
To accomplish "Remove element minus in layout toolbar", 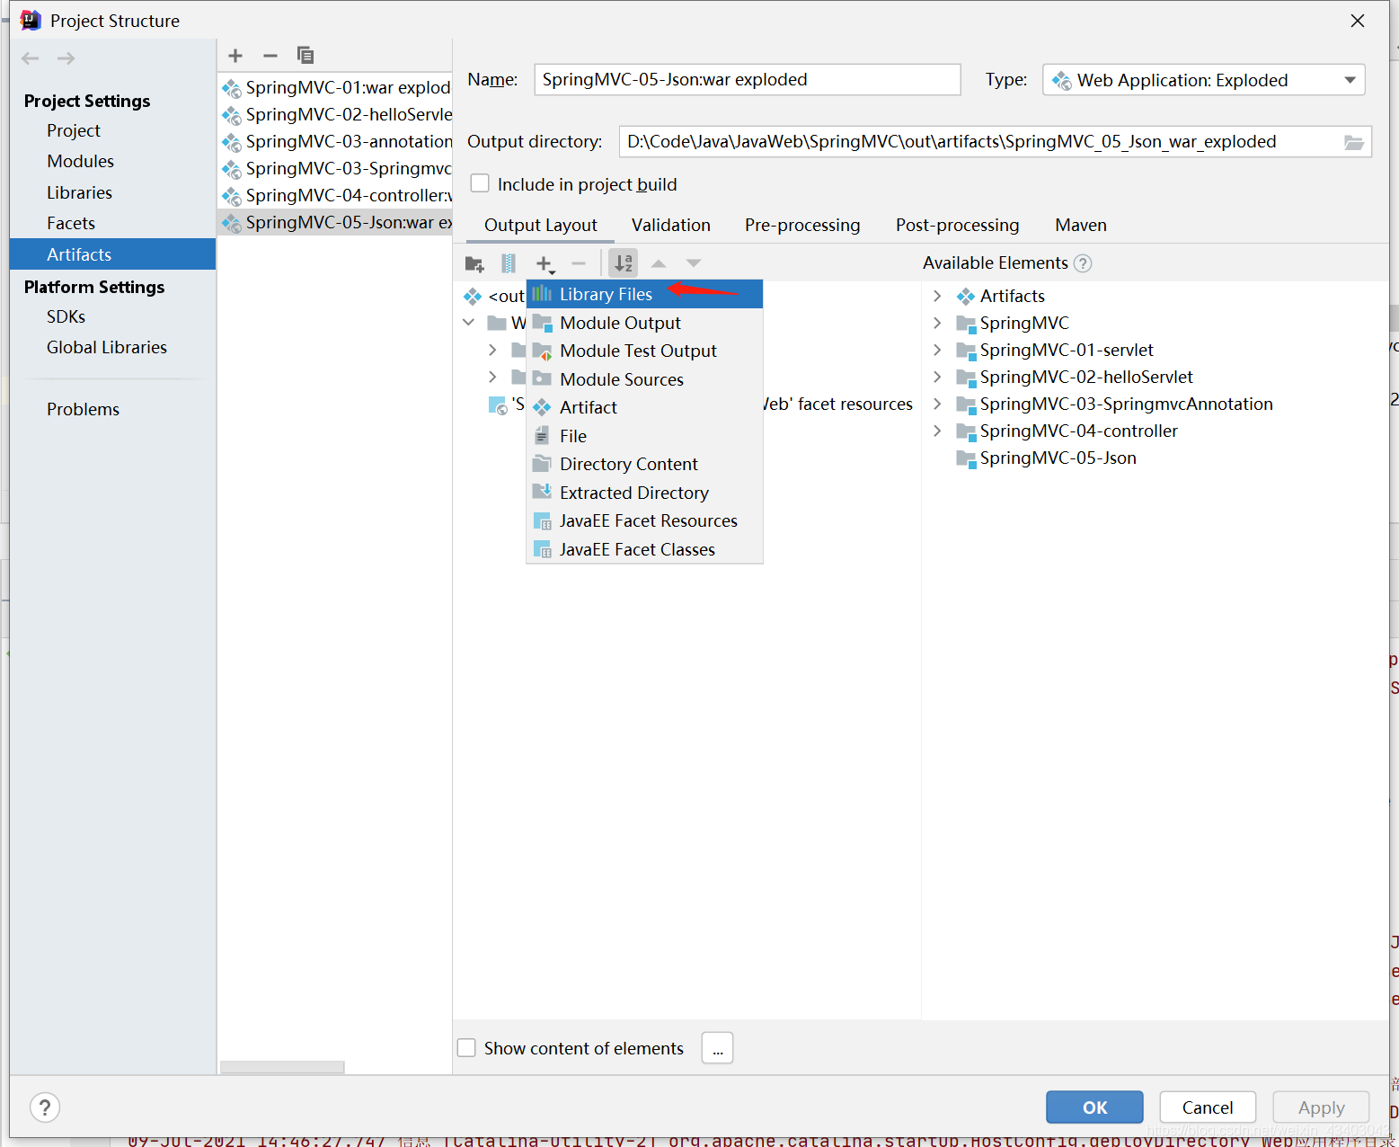I will [579, 263].
